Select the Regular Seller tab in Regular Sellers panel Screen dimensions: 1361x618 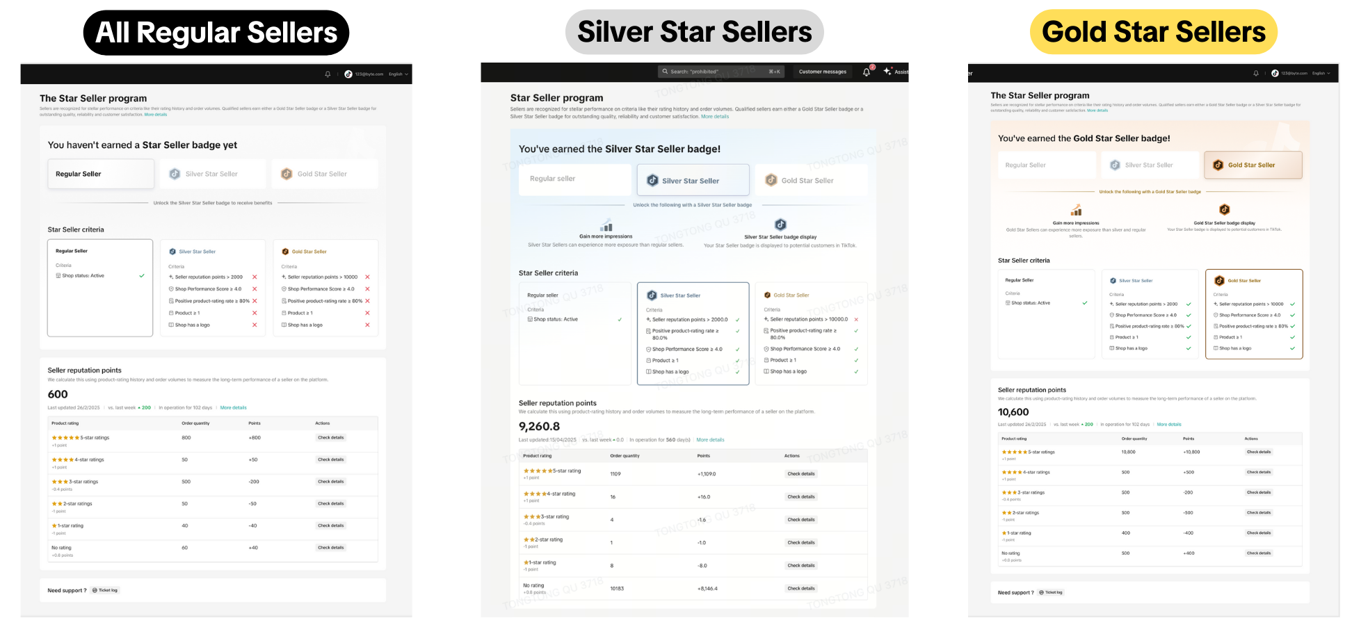pyautogui.click(x=100, y=174)
